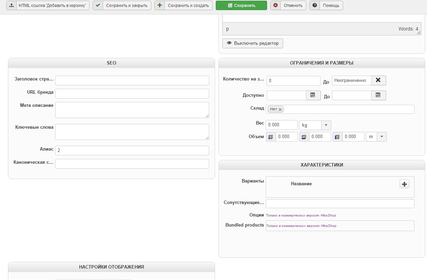
Task: Open Помощь help button label
Action: (331, 6)
